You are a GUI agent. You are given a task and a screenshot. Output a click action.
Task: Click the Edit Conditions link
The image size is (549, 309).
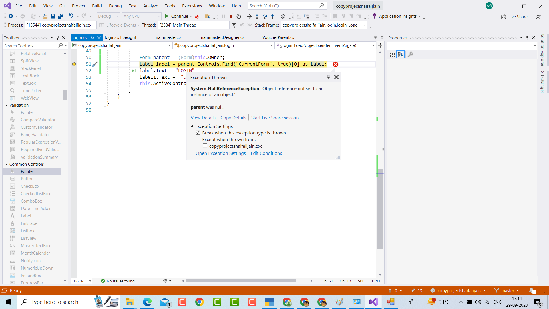pyautogui.click(x=266, y=153)
